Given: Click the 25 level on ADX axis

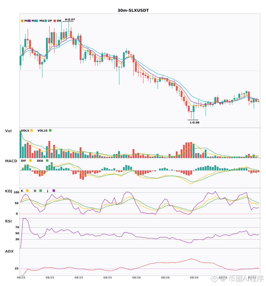Looking at the screenshot, I should point(17,269).
